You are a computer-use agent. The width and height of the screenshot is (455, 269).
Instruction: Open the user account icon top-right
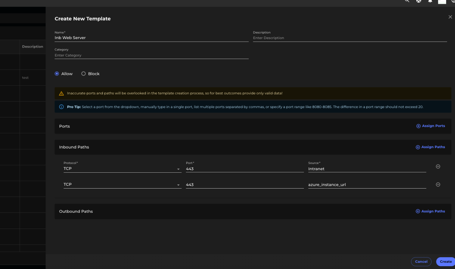point(453,2)
